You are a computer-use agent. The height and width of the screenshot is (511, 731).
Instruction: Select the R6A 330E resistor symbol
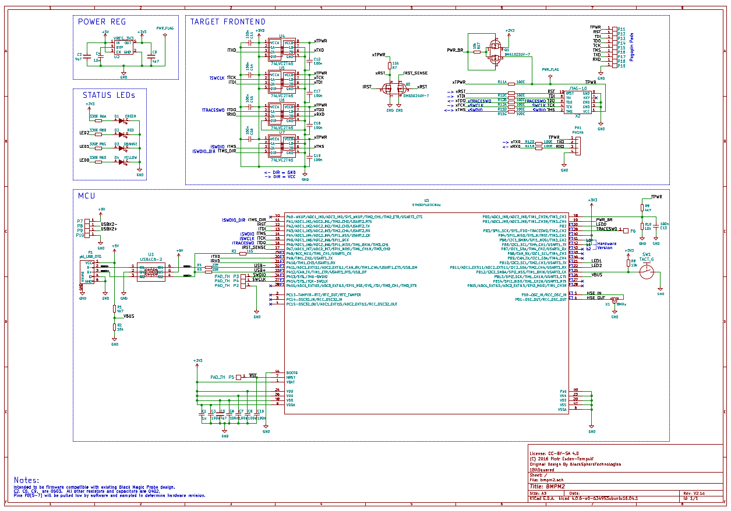pos(99,121)
